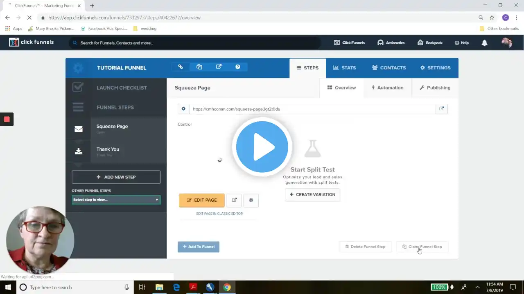Open page settings gear next to Edit Page

(x=251, y=200)
